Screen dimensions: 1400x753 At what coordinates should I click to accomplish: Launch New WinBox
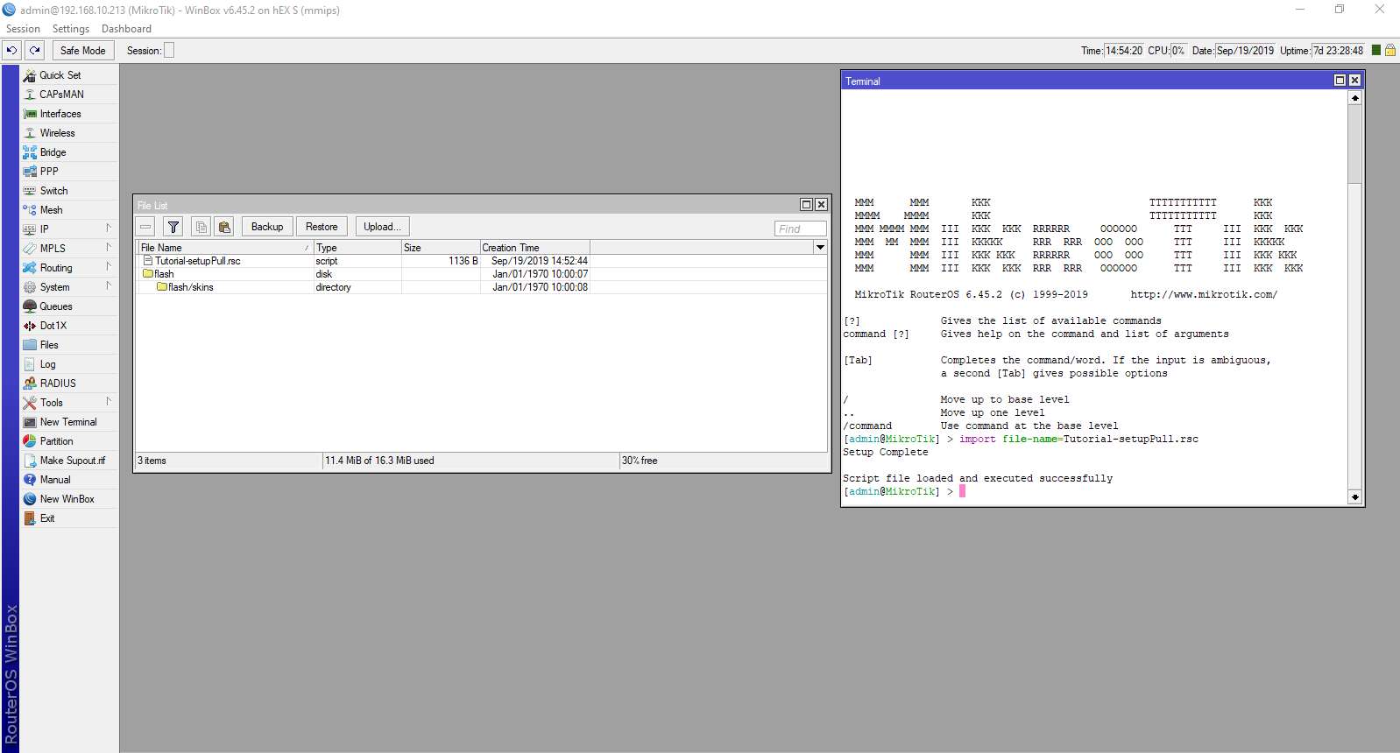(68, 499)
